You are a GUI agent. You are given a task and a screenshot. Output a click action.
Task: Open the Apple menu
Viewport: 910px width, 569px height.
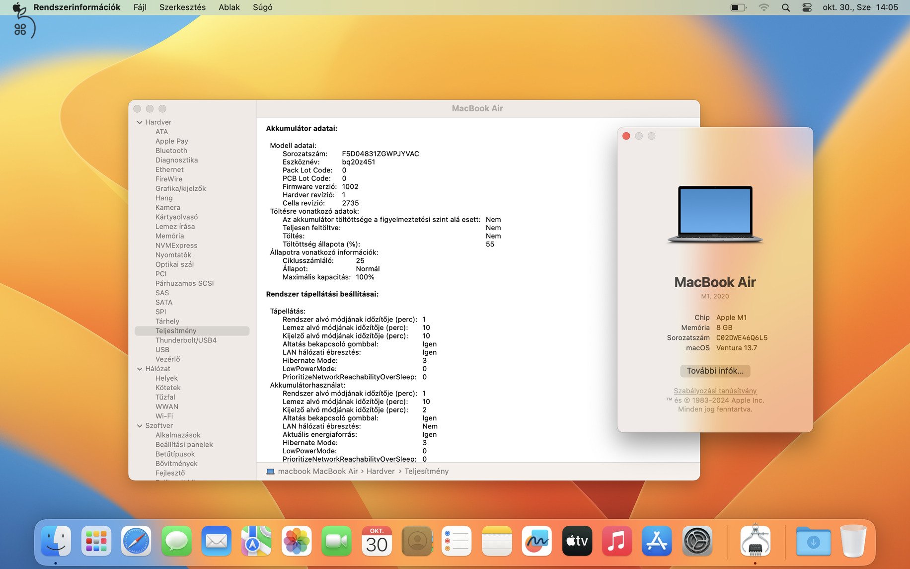(x=18, y=7)
